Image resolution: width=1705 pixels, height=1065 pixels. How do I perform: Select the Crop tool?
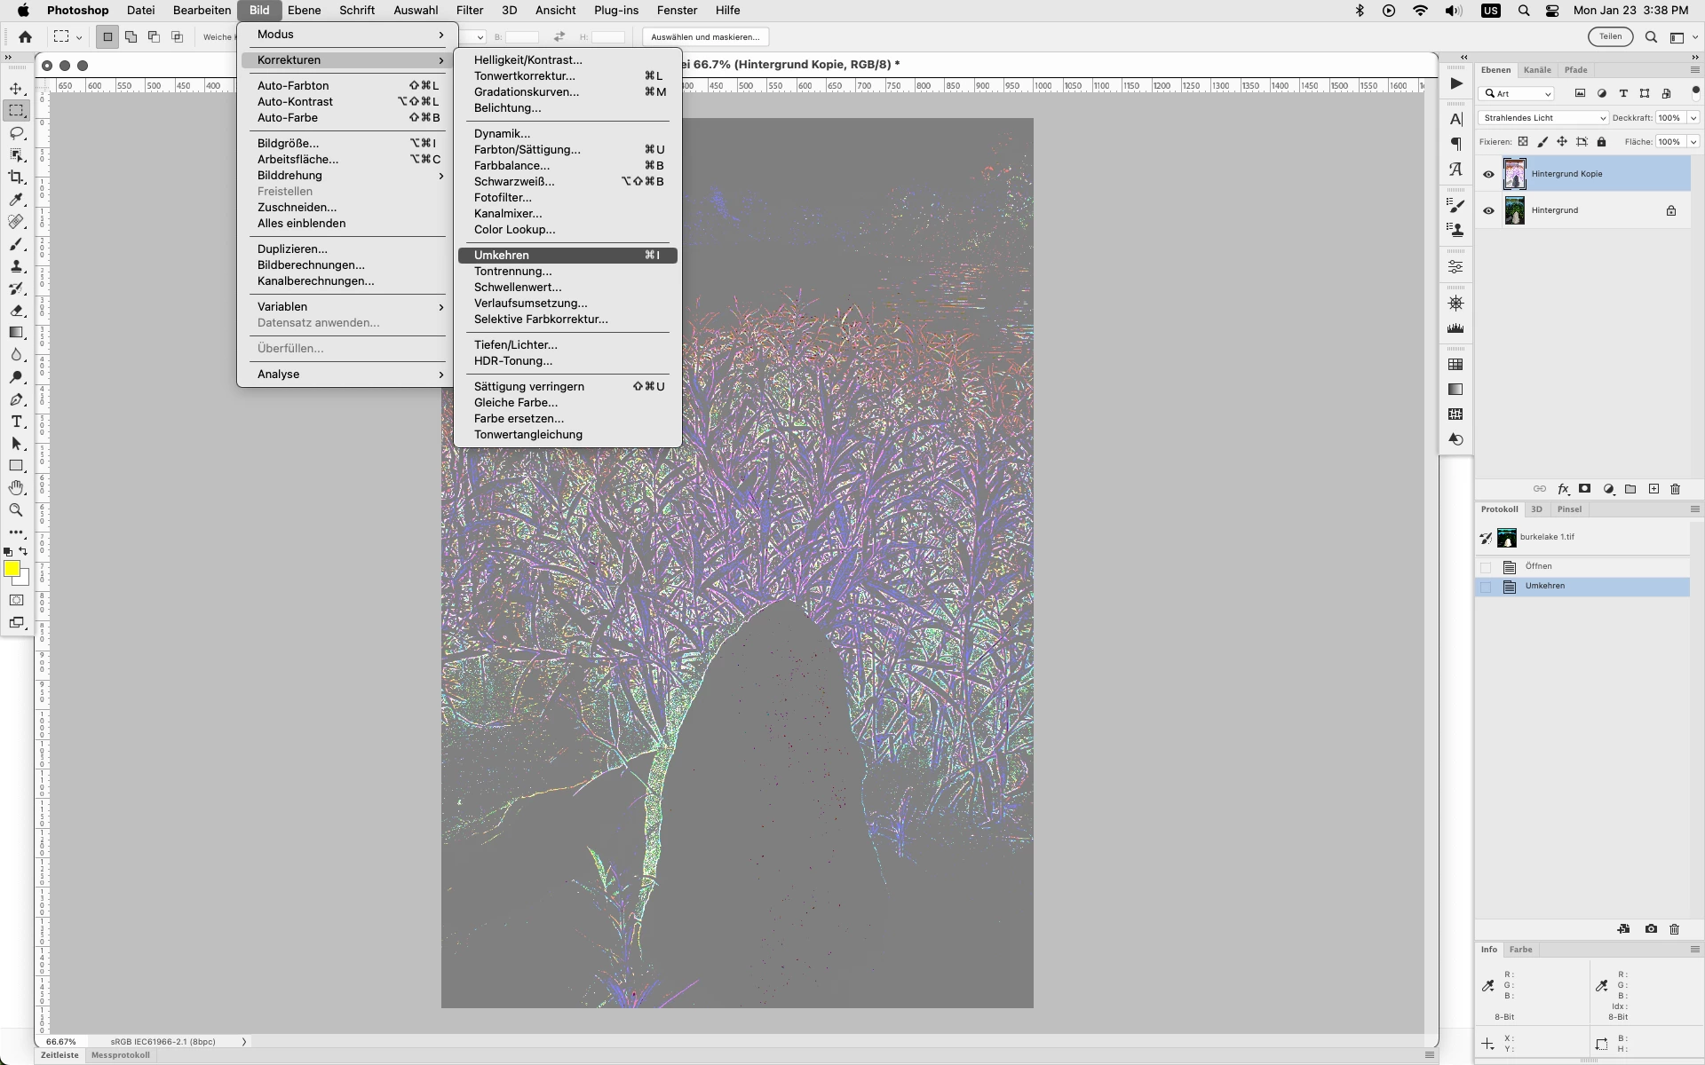tap(16, 177)
